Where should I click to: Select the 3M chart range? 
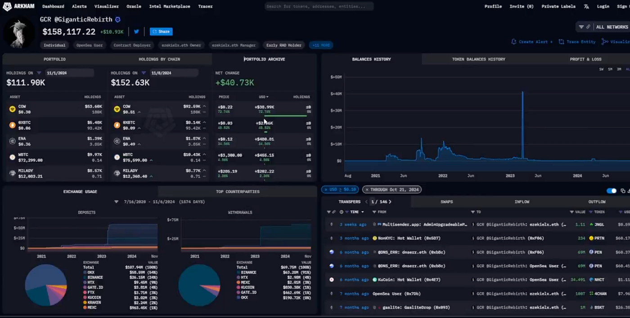619,69
